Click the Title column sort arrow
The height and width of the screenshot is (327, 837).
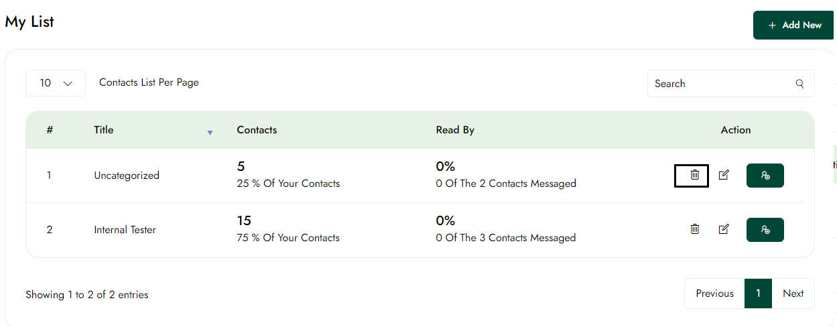click(x=210, y=133)
